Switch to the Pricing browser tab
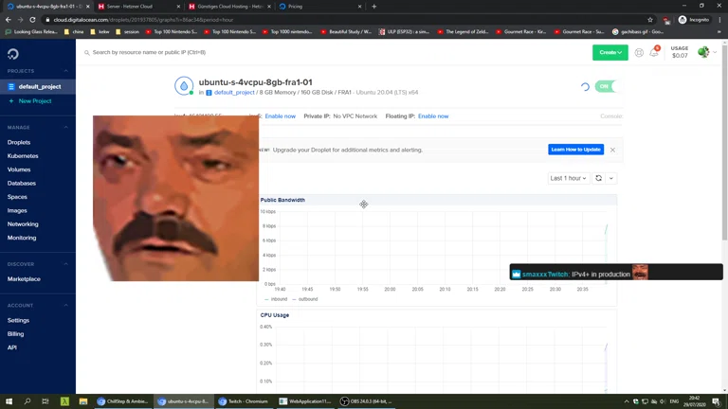 point(320,7)
